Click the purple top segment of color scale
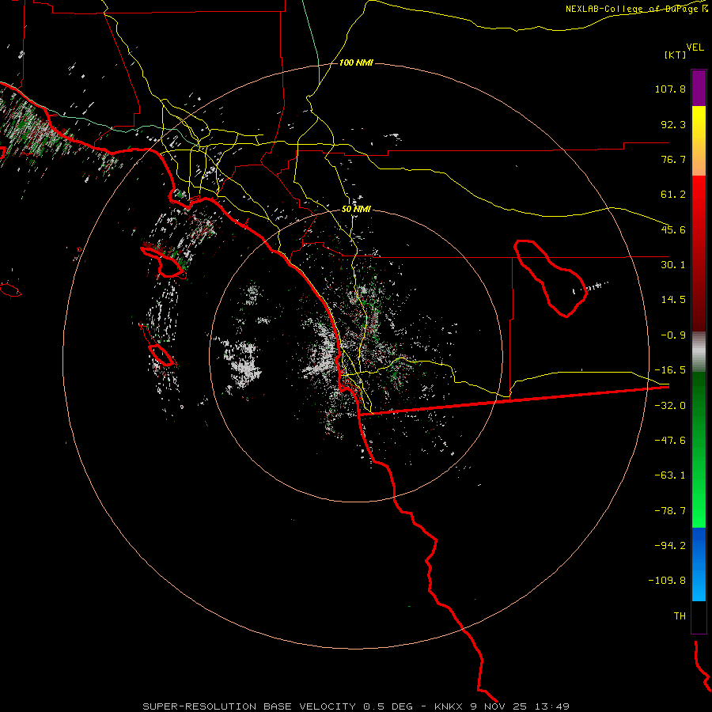Image resolution: width=712 pixels, height=712 pixels. [x=699, y=88]
